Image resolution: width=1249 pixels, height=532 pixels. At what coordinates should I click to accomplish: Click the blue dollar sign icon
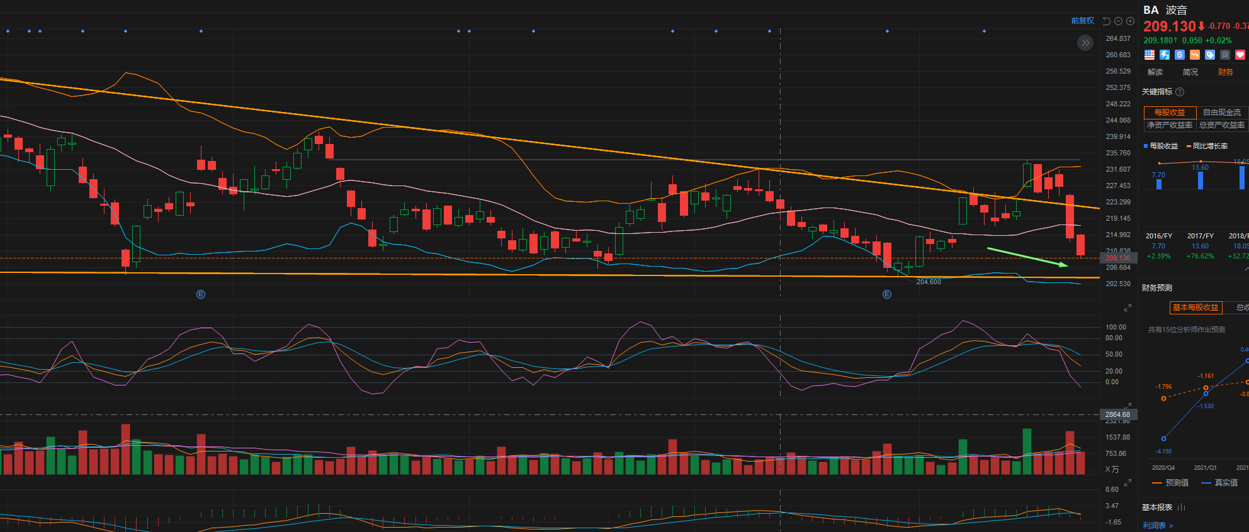(x=1180, y=55)
